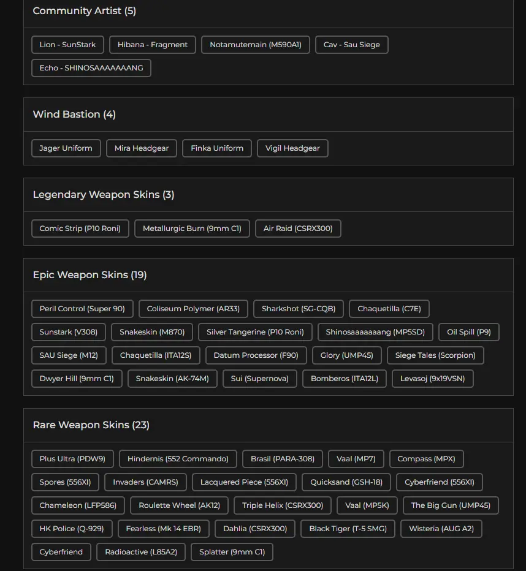Click Echo - SHINOSAAAAAAANG tag
Image resolution: width=526 pixels, height=571 pixels.
point(91,68)
